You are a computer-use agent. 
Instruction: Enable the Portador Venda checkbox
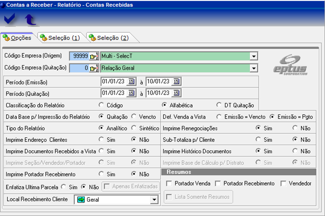point(169,183)
